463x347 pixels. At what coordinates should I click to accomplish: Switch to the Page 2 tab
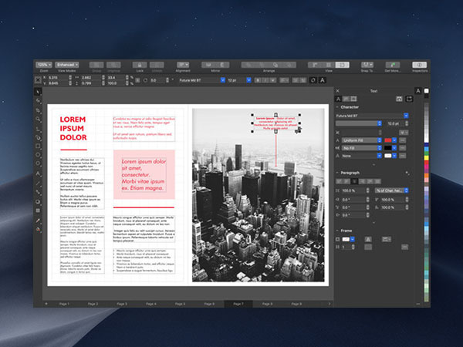coord(93,304)
